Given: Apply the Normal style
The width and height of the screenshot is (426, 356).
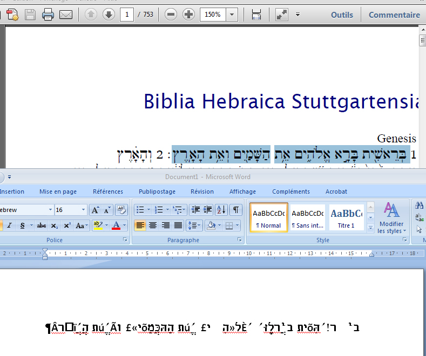Looking at the screenshot, I should pos(269,217).
